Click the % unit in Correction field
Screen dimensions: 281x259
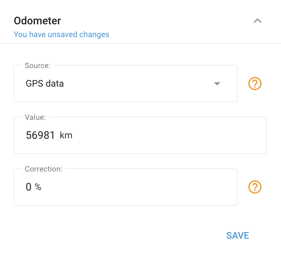click(x=38, y=187)
